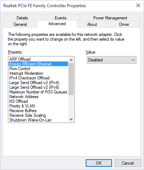Switch to the General tab
Image resolution: width=144 pixels, height=170 pixels.
(20, 24)
